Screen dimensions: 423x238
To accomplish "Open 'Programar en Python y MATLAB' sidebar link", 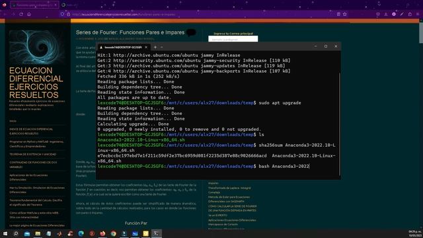I will (36, 144).
